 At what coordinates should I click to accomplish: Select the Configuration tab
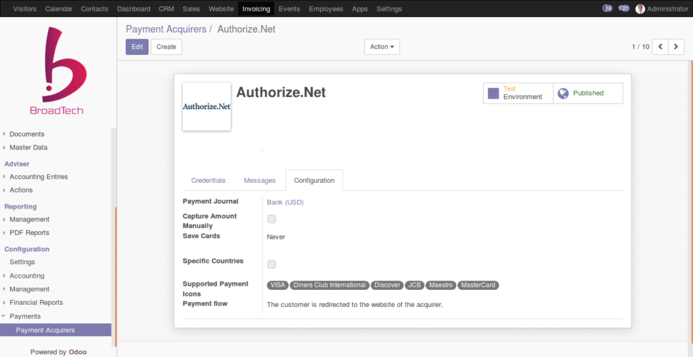pos(314,180)
